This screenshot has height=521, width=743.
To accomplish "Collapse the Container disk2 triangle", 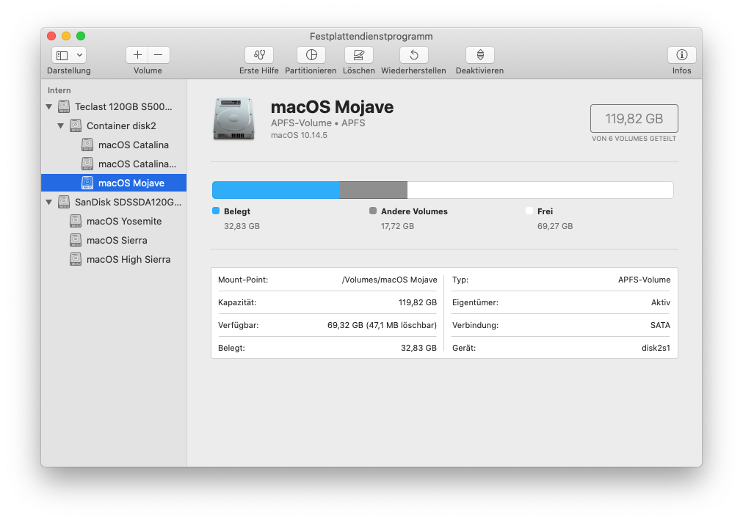I will 61,126.
